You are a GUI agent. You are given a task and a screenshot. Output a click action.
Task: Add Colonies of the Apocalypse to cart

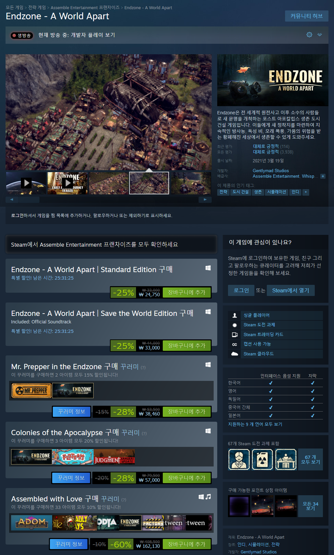point(187,478)
